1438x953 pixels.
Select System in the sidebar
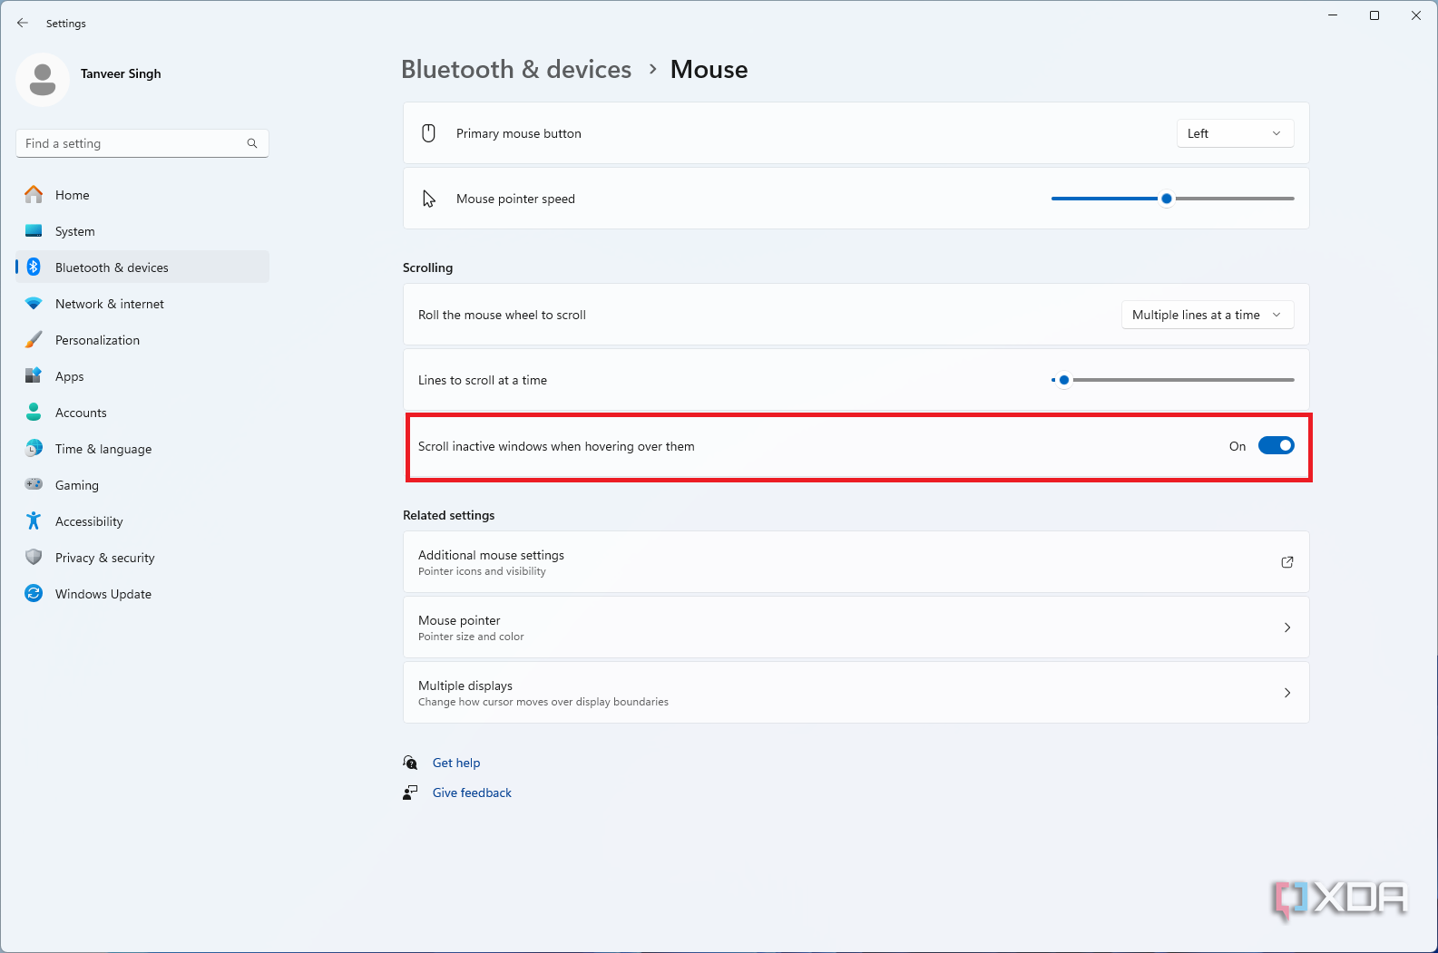tap(142, 230)
